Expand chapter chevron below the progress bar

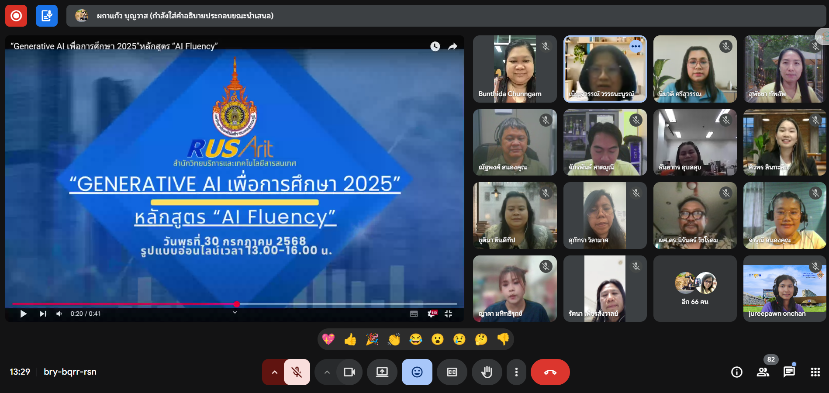point(235,312)
